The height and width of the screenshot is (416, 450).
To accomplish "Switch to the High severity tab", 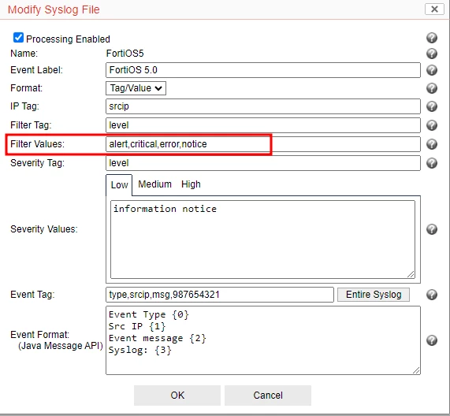I will (191, 184).
